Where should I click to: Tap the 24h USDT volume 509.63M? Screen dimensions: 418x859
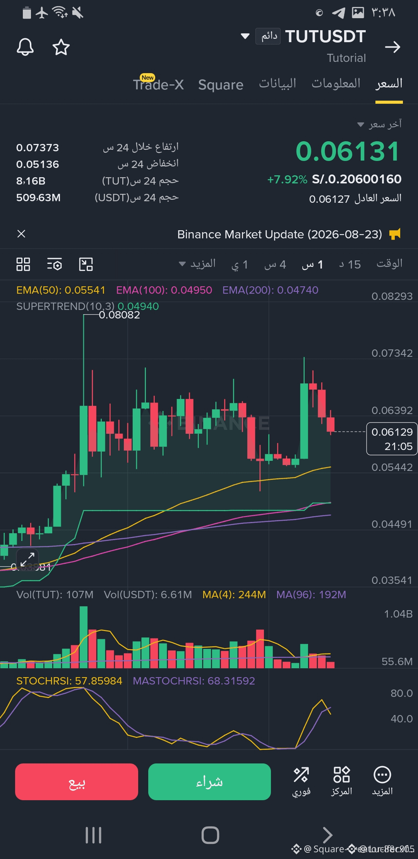coord(38,198)
